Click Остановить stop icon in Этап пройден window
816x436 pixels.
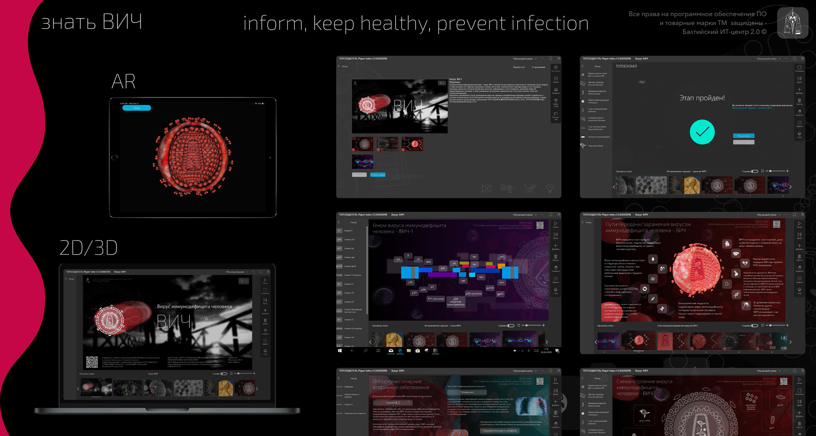799,68
